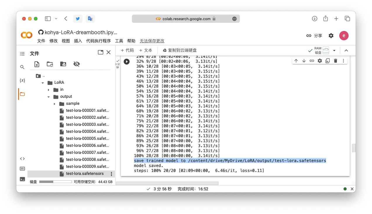This screenshot has height=214, width=372.
Task: Click the vertical scrollbar of the notebook
Action: tap(354, 148)
